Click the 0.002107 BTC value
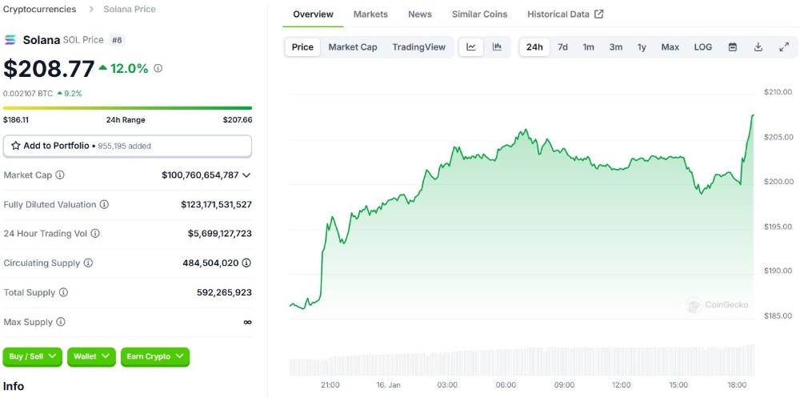 (x=27, y=94)
